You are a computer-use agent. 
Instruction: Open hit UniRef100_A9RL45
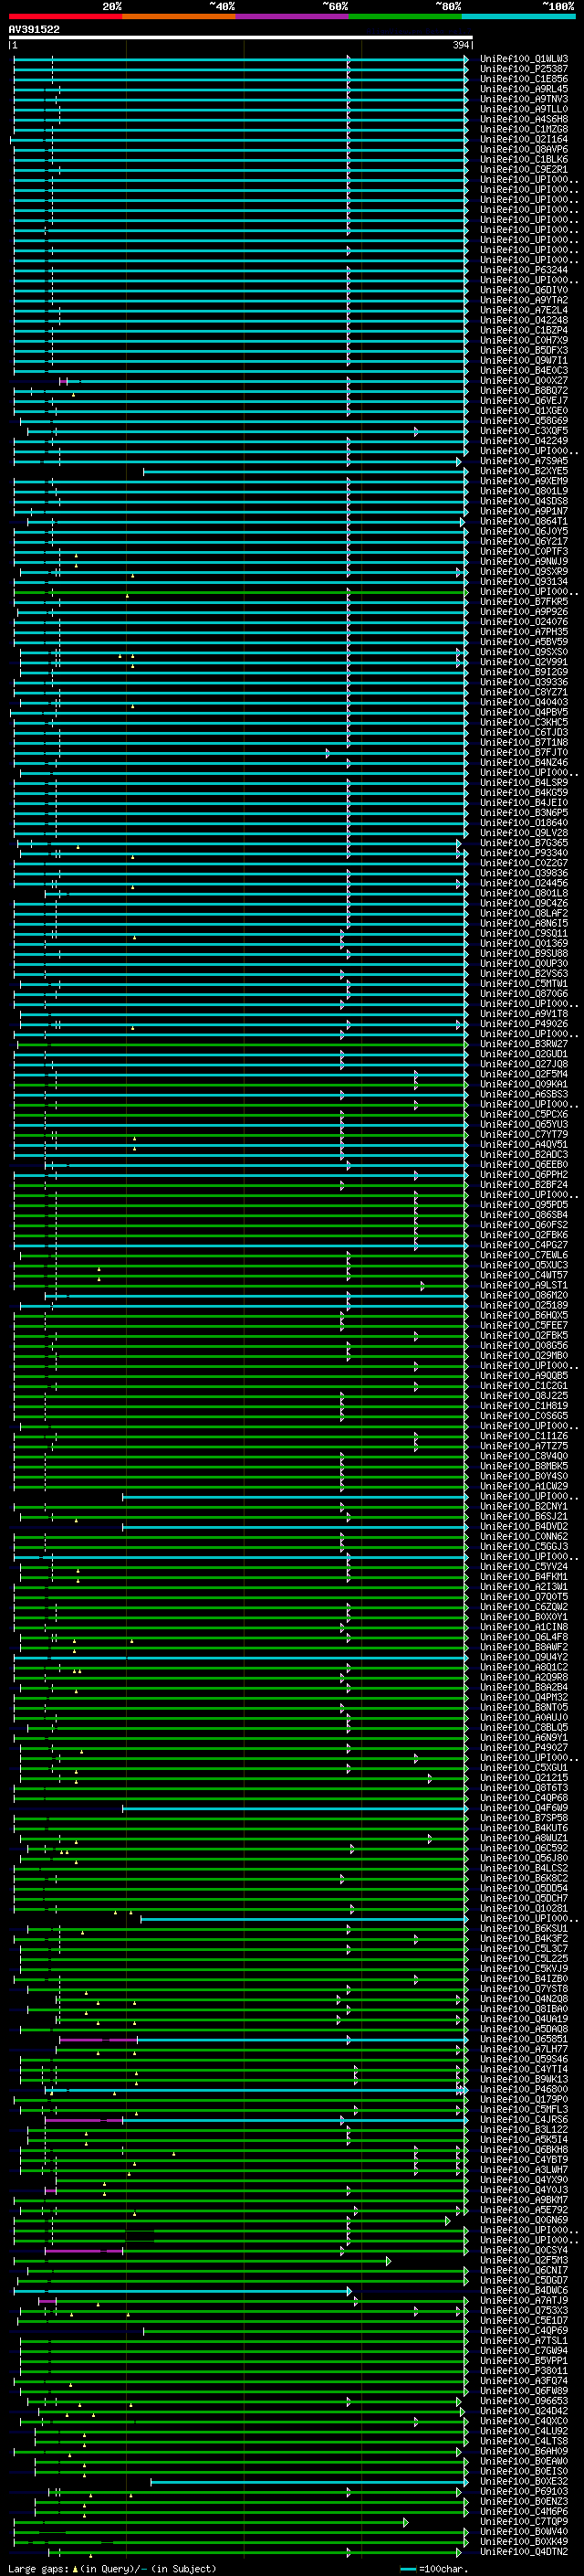(524, 89)
